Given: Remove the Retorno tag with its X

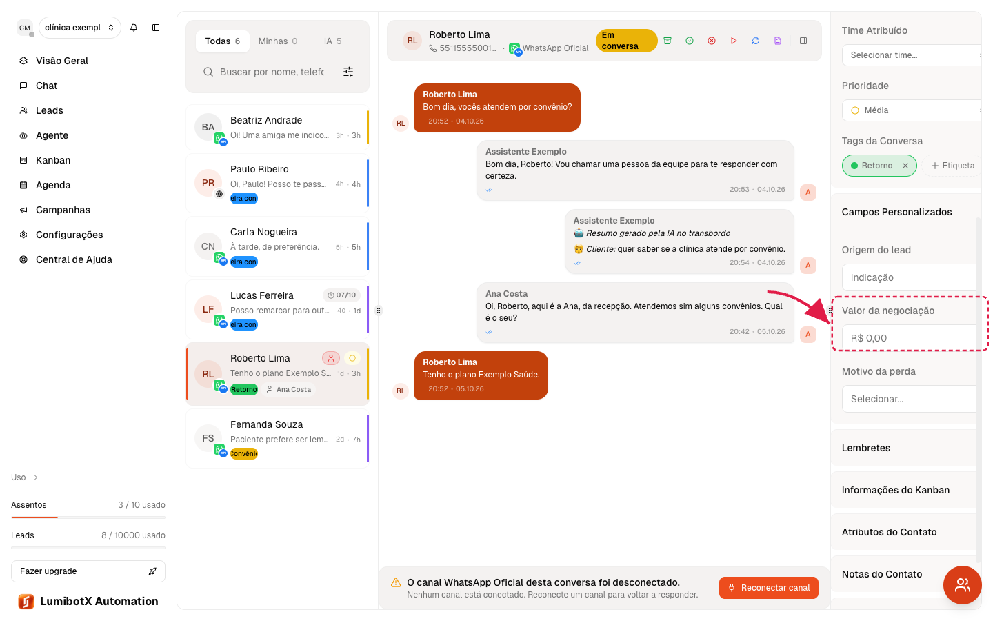Looking at the screenshot, I should tap(905, 166).
